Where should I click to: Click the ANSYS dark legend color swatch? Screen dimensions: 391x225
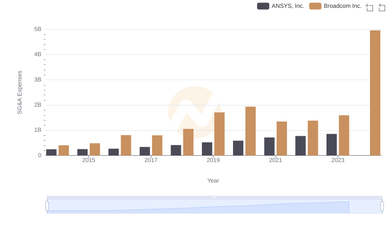[263, 6]
